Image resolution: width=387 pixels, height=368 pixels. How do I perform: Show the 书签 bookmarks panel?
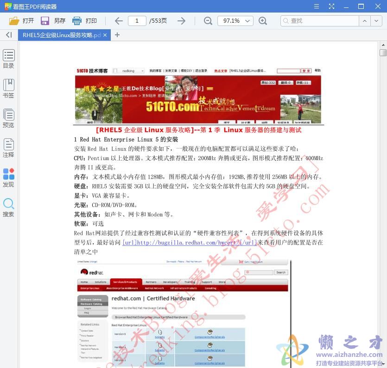pyautogui.click(x=8, y=88)
